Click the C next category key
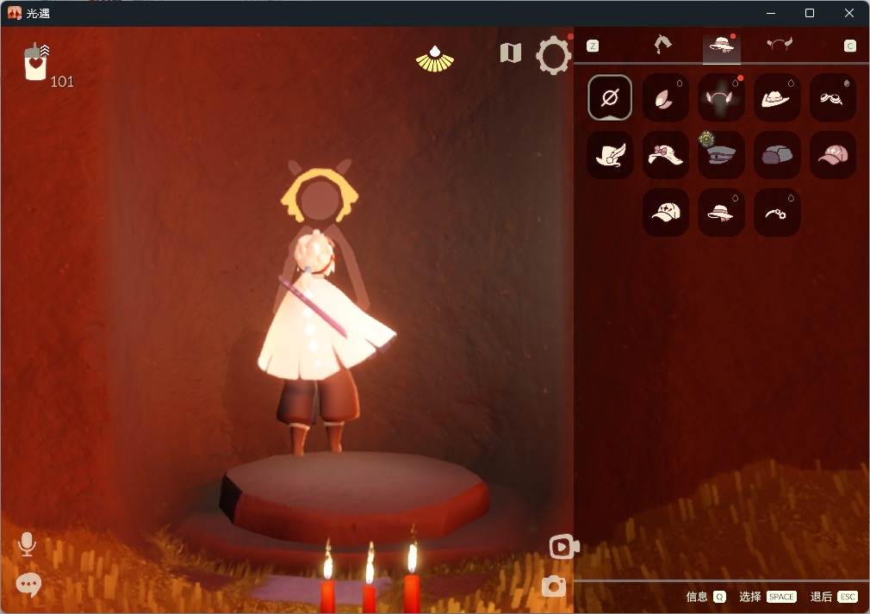The width and height of the screenshot is (870, 614). [850, 46]
